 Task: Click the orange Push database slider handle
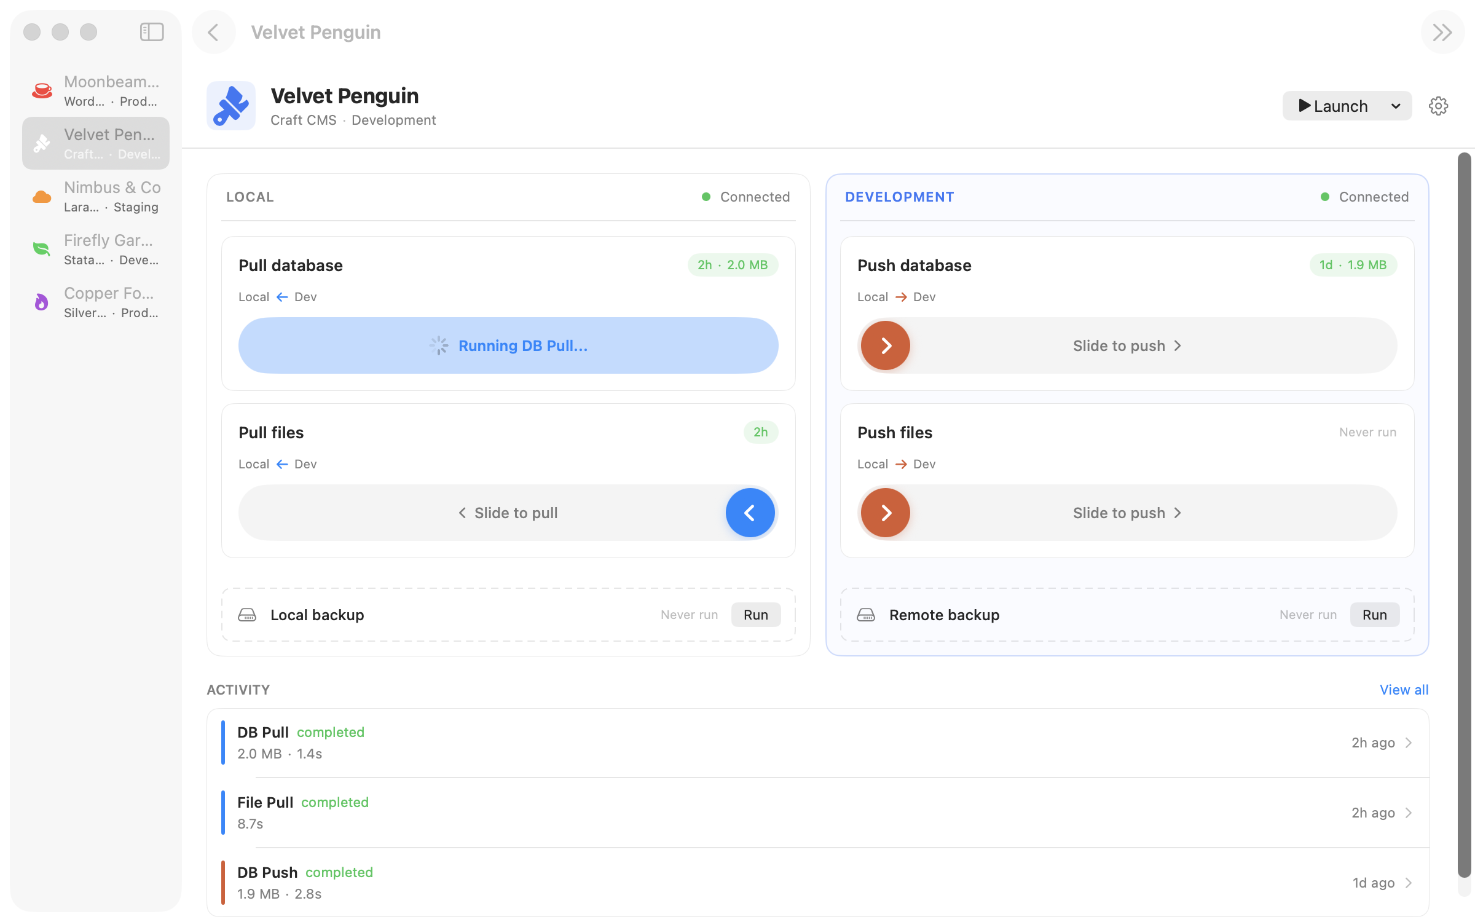[886, 345]
